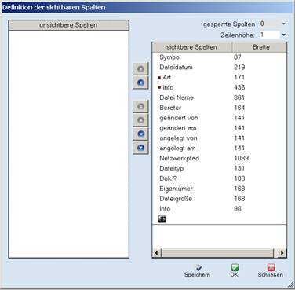Viewport: 295px width, 290px height.
Task: Click grayed-out move-to-top button
Action: 140,106
